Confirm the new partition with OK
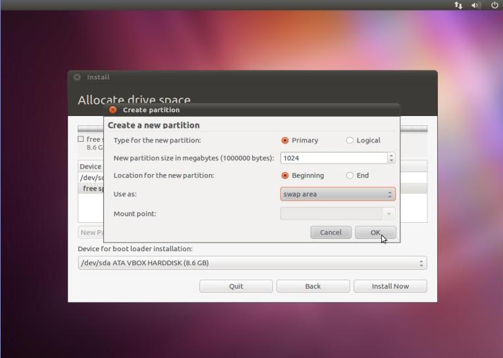This screenshot has height=358, width=503. coord(375,232)
